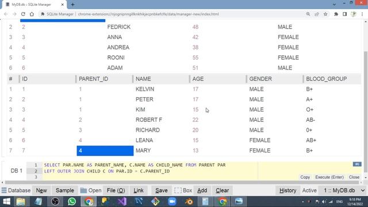Open the zoom magnifier in the address bar
This screenshot has height=207, width=368.
pyautogui.click(x=308, y=14)
